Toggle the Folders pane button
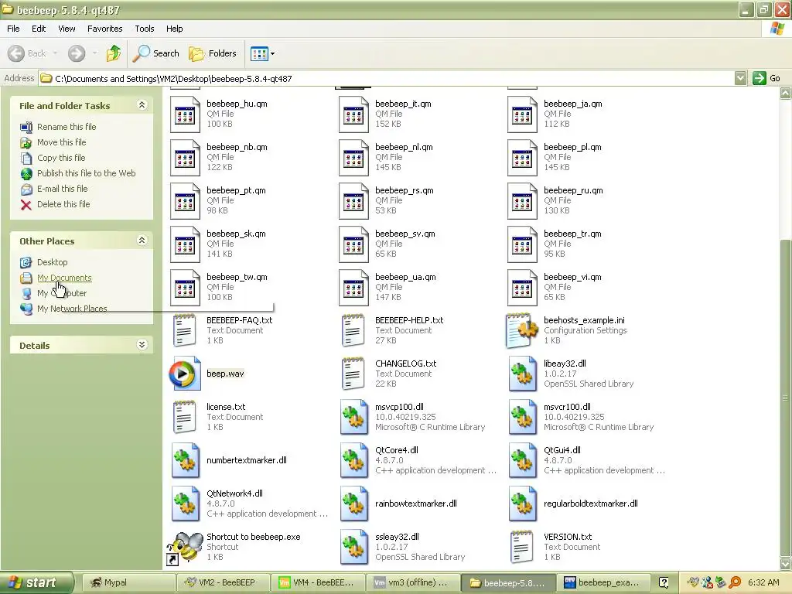The height and width of the screenshot is (594, 792). click(213, 53)
